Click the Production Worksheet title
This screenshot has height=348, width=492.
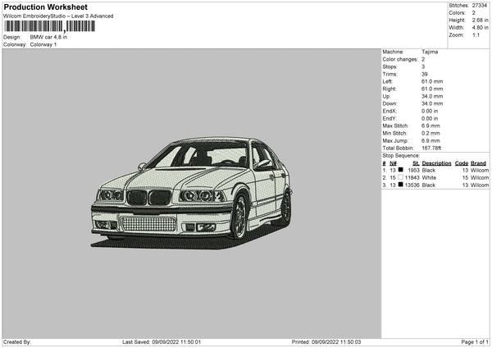pyautogui.click(x=45, y=7)
